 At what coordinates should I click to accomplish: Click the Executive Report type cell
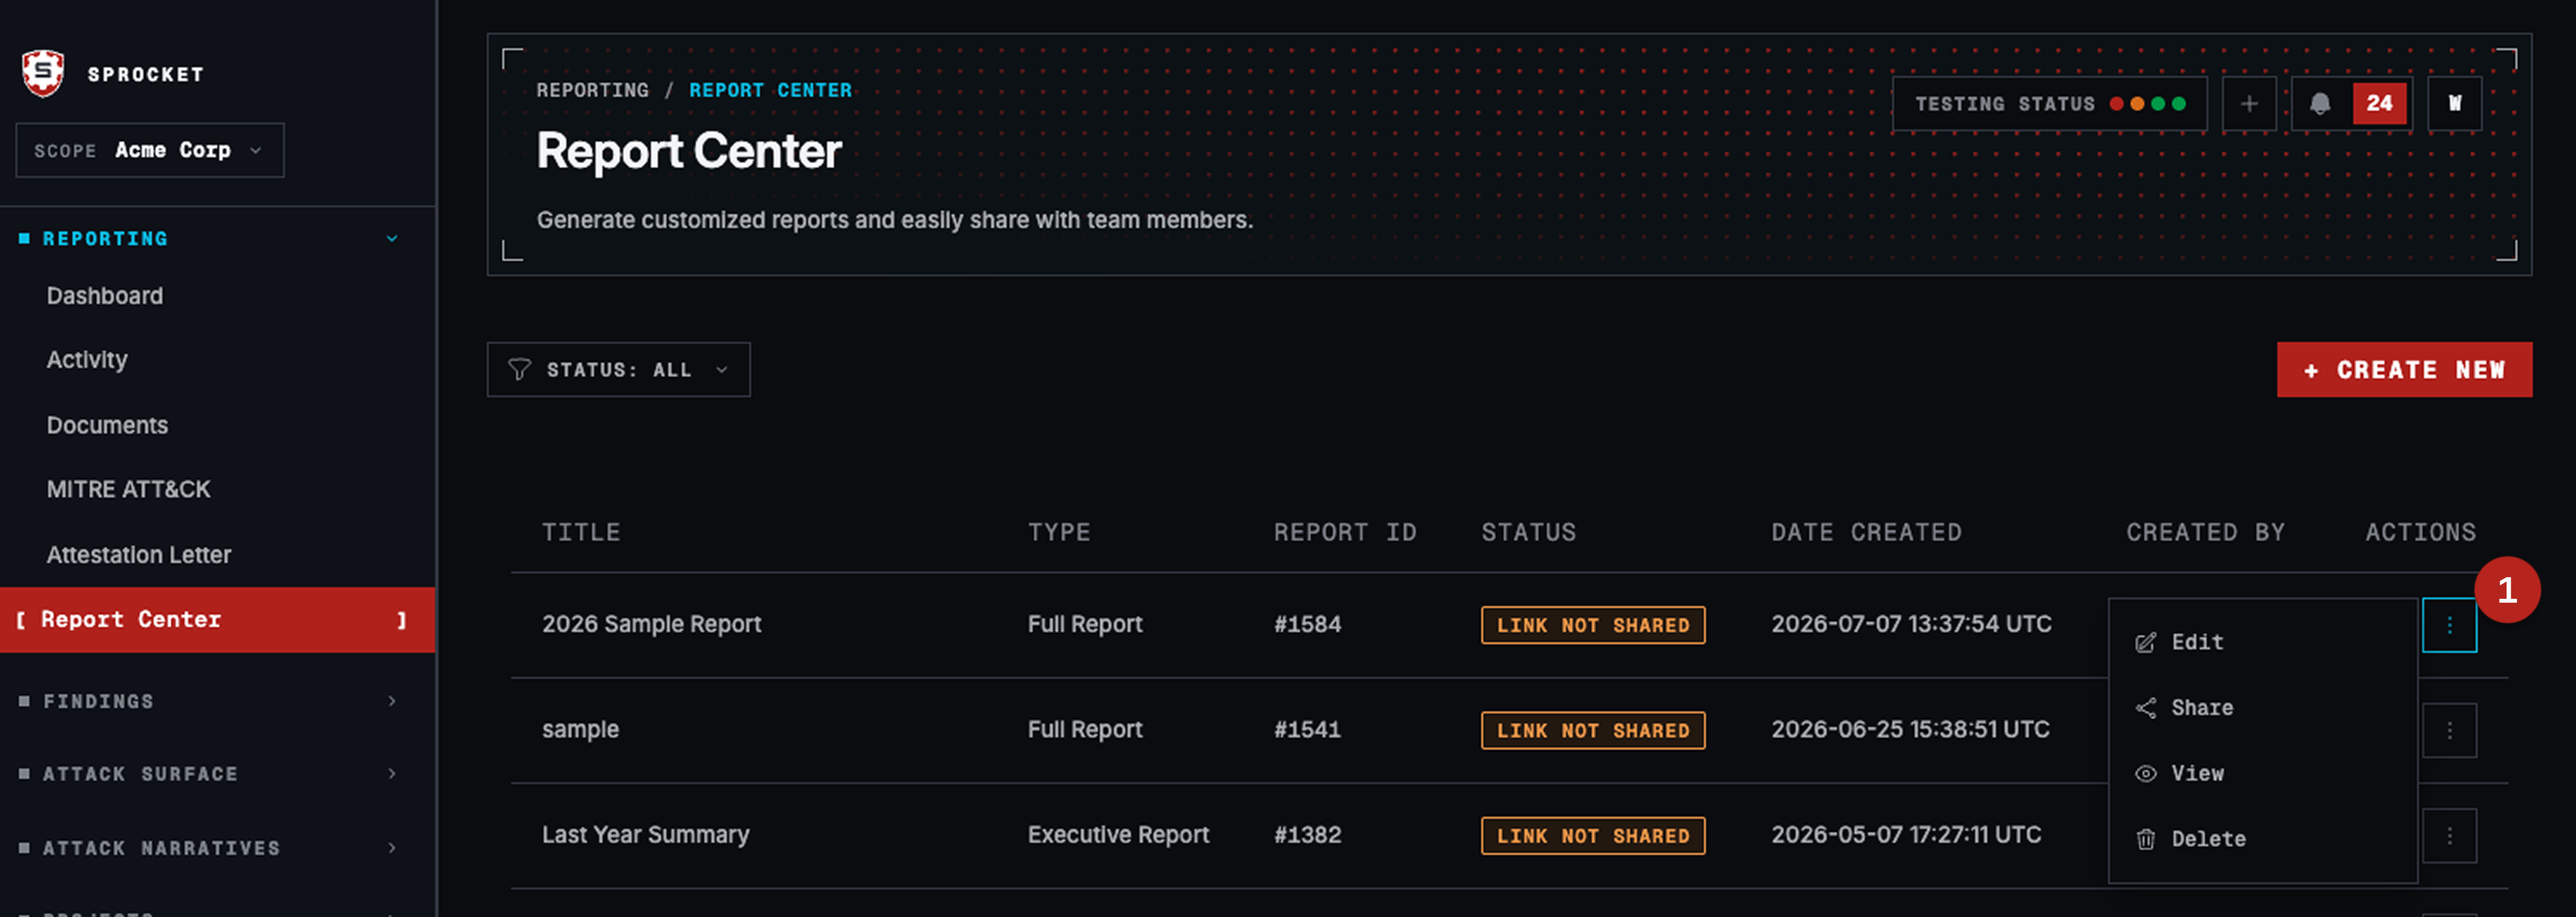[x=1118, y=835]
